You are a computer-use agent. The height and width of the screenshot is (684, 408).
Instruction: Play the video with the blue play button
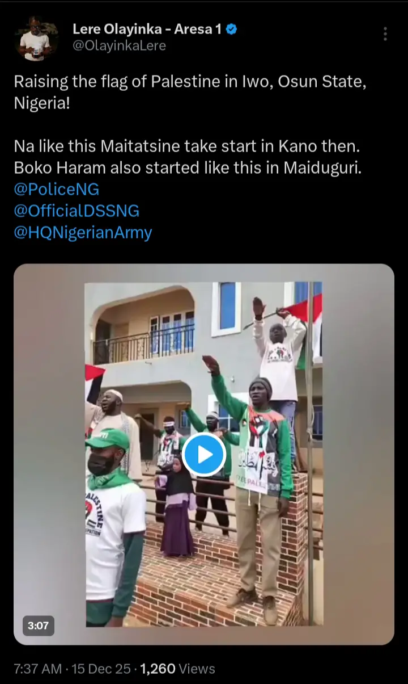pos(204,454)
